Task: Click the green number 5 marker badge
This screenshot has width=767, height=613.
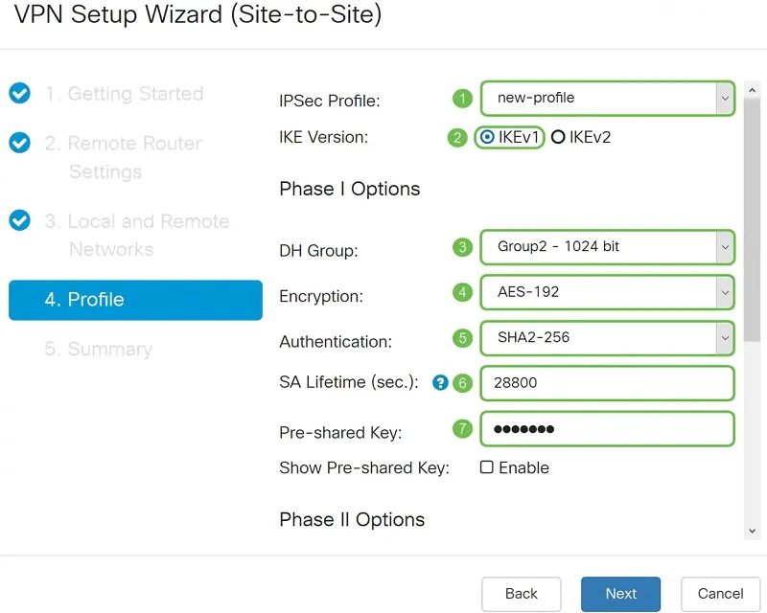Action: coord(463,338)
